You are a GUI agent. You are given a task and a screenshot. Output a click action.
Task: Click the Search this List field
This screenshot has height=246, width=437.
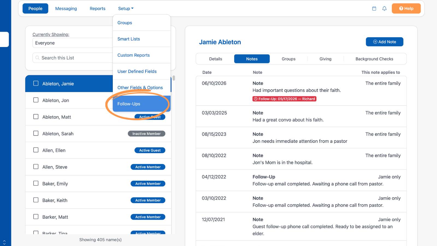tap(73, 58)
